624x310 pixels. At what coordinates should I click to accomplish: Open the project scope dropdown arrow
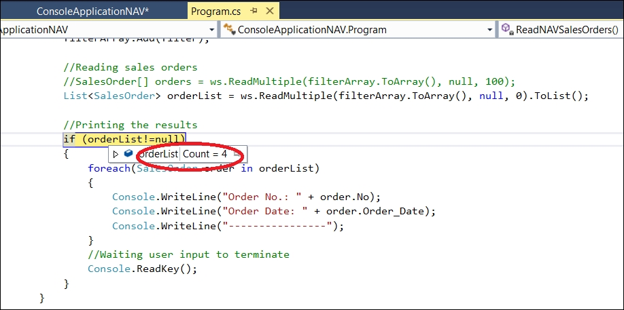click(x=211, y=30)
